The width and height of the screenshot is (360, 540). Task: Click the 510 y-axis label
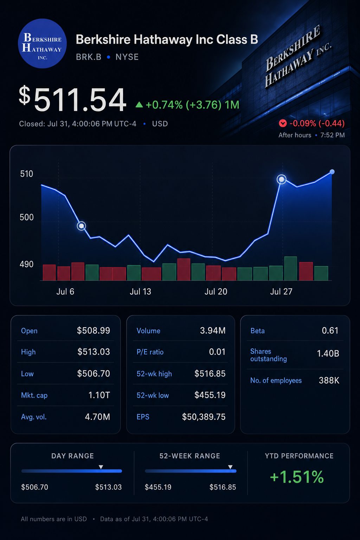(27, 174)
